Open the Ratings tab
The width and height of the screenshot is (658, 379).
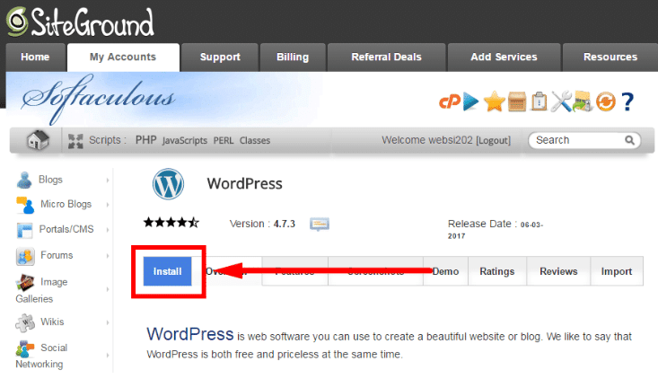click(x=497, y=271)
